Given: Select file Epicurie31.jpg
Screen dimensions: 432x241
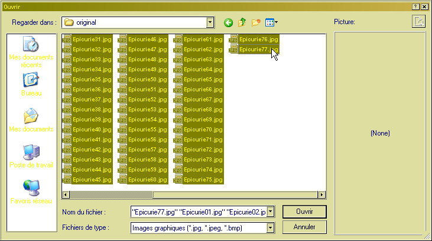Looking at the screenshot, I should (88, 39).
